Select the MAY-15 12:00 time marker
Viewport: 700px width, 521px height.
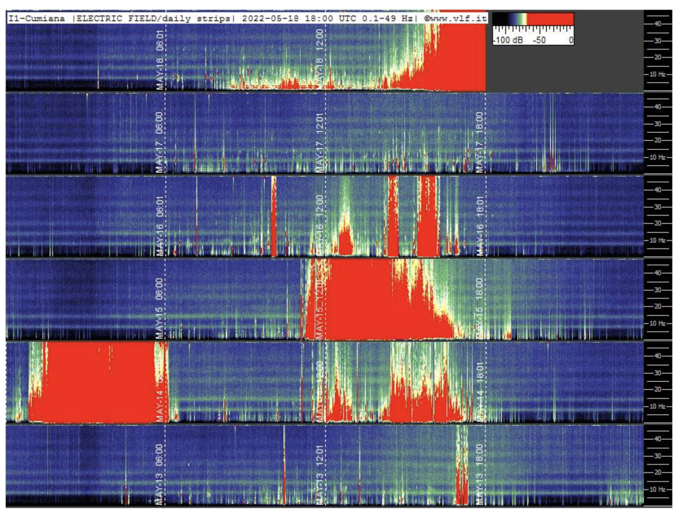point(319,309)
